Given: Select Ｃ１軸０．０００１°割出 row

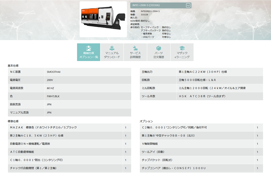Looking at the screenshot, I should pos(70,160).
